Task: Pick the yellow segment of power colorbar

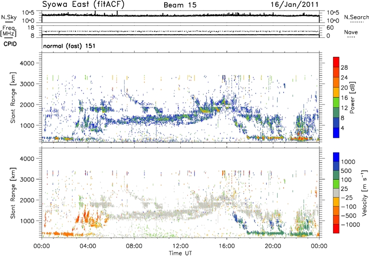Action: [336, 92]
